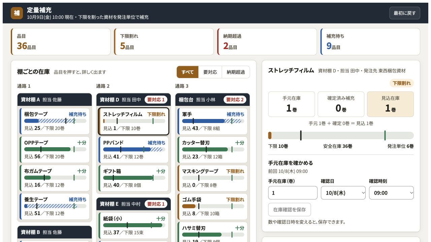
Task: Click the 確定済み補充 0巻 stat box
Action: [x=341, y=104]
